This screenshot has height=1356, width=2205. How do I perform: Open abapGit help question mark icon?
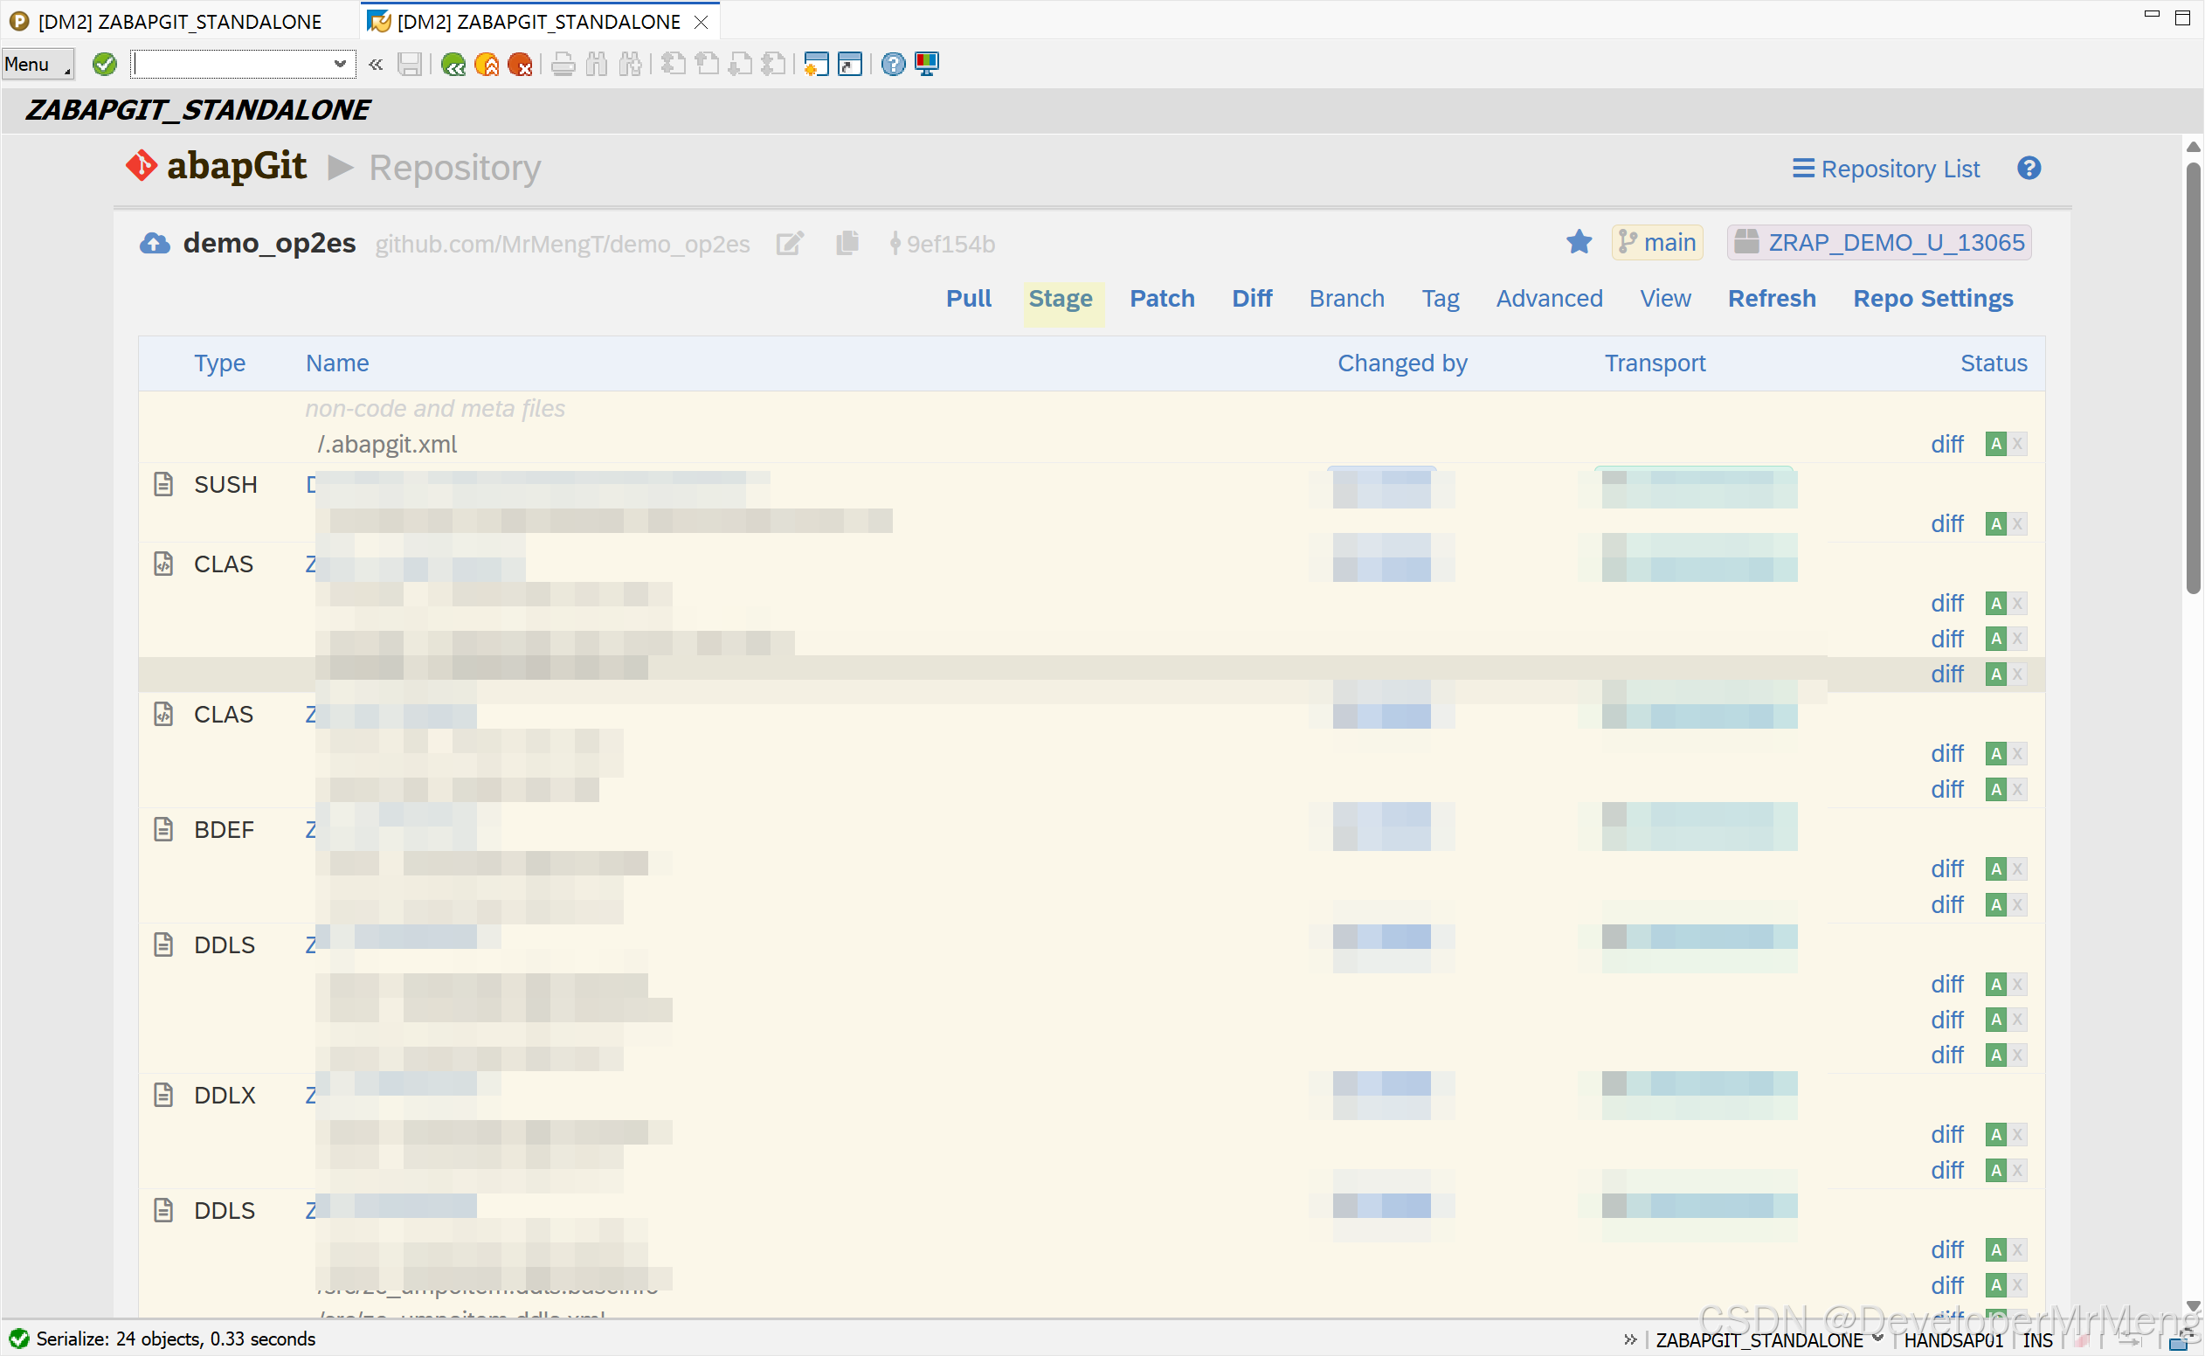tap(2029, 169)
